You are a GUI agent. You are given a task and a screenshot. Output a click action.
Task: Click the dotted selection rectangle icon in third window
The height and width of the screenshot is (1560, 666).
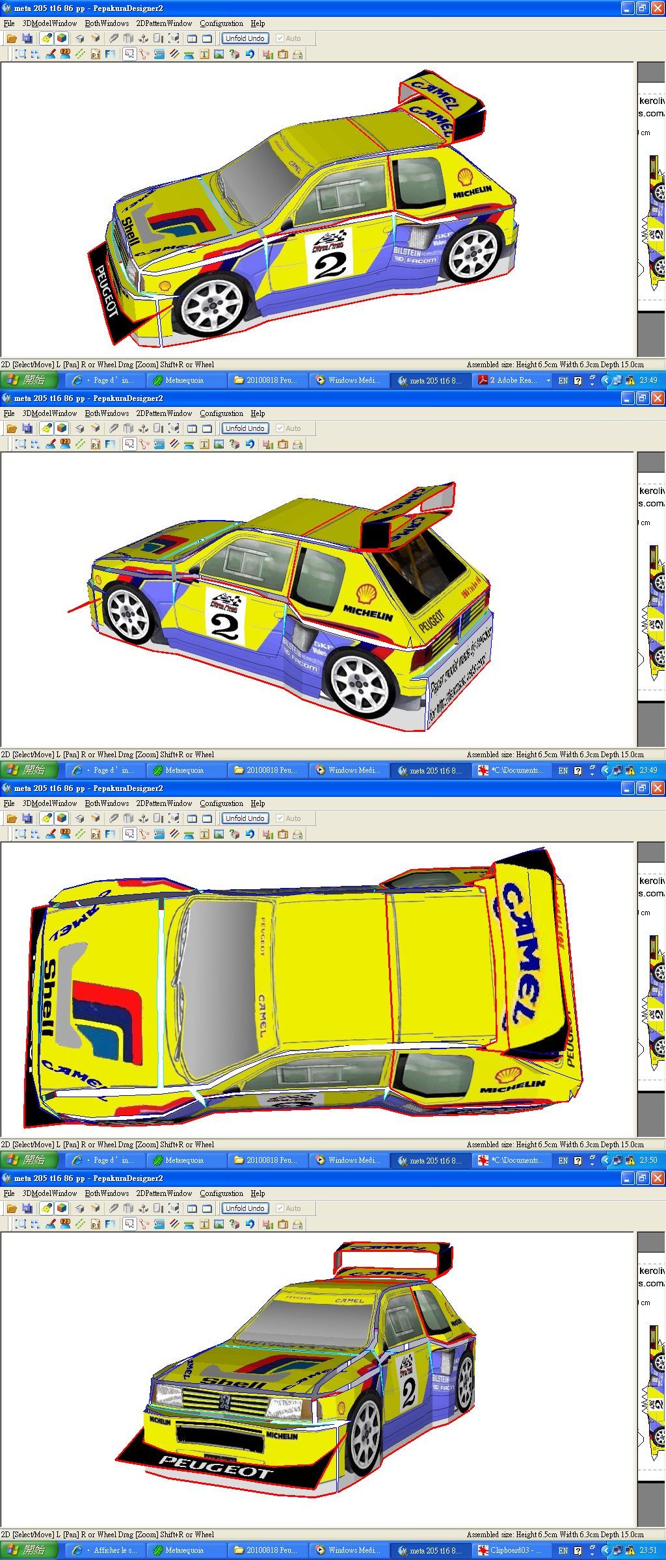pos(20,834)
